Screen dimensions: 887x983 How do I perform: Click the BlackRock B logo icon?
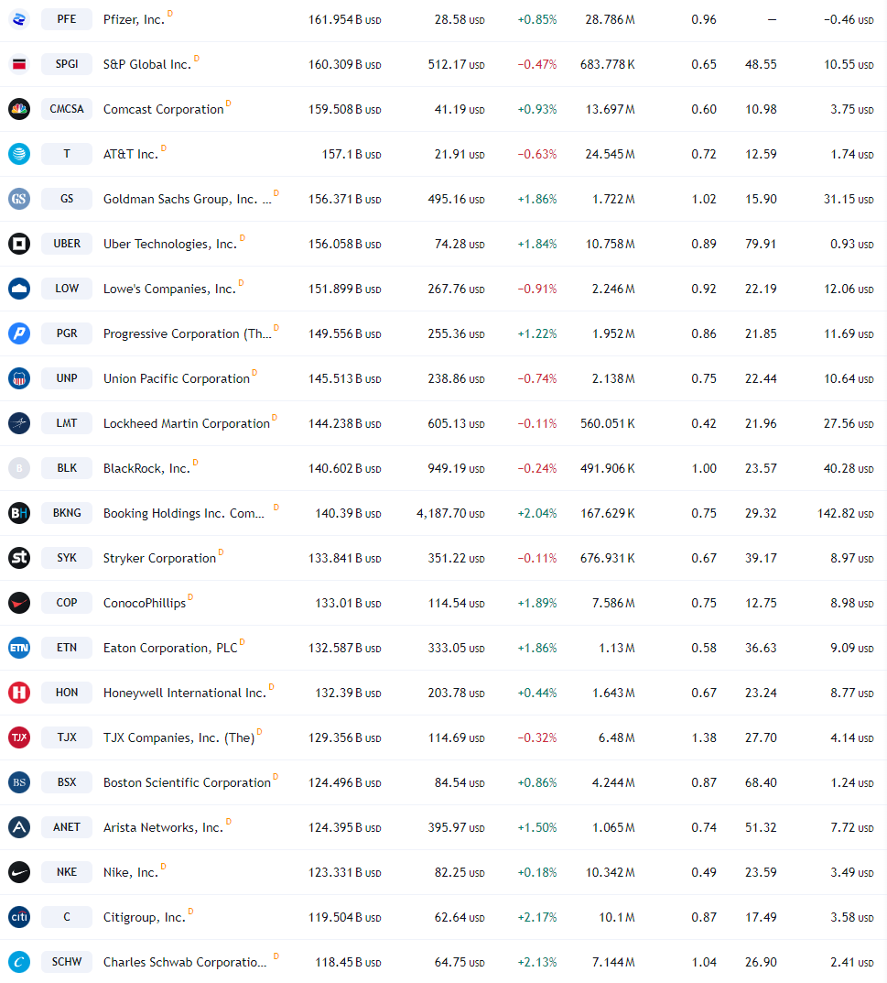[x=19, y=468]
